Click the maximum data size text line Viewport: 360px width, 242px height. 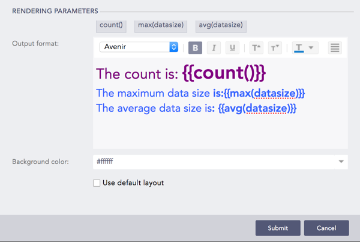(x=200, y=94)
